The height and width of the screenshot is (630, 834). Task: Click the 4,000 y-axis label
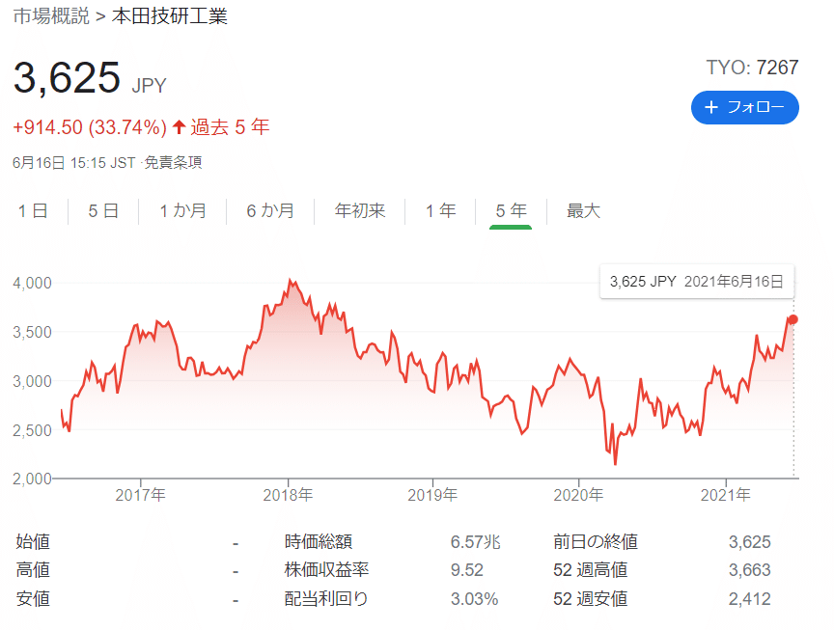(33, 283)
